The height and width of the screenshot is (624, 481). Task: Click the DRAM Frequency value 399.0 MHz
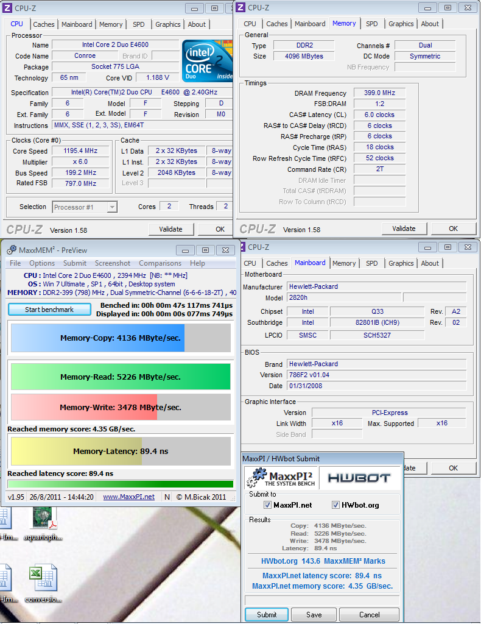pos(380,93)
